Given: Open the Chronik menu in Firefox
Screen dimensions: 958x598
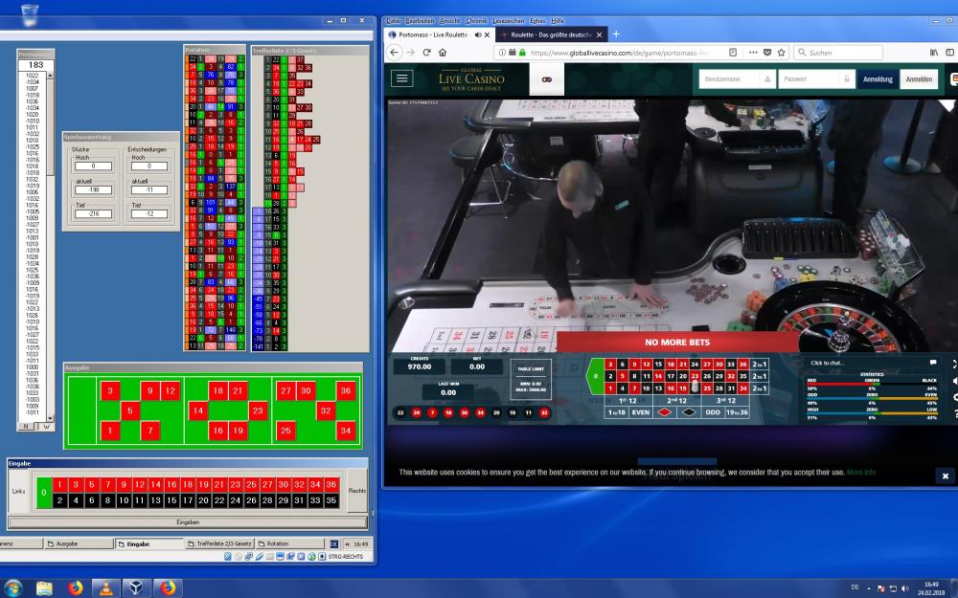Looking at the screenshot, I should [476, 20].
